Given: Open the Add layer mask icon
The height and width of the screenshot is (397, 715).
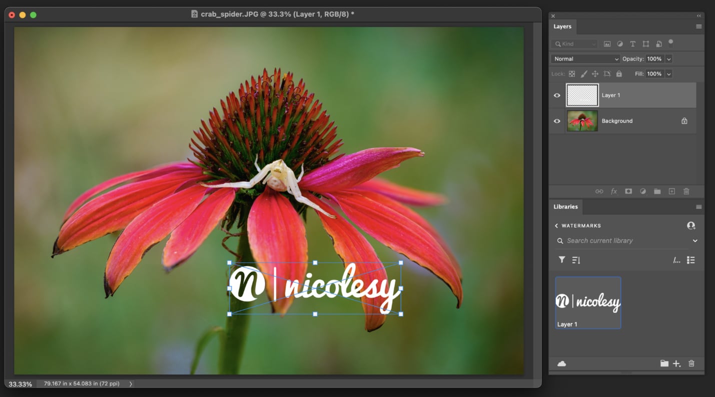Looking at the screenshot, I should tap(628, 191).
